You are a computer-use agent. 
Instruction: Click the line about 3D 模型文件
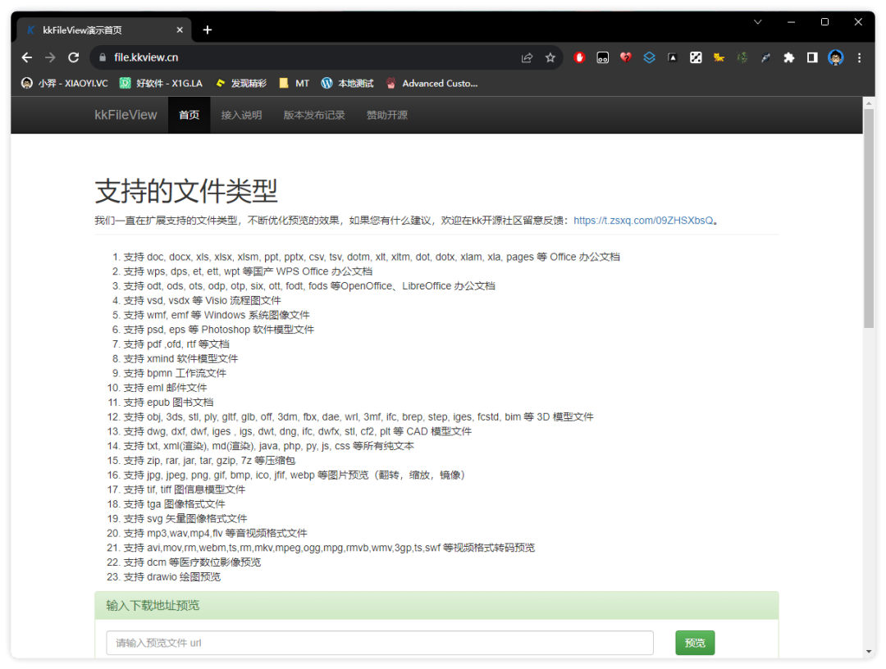coord(359,417)
